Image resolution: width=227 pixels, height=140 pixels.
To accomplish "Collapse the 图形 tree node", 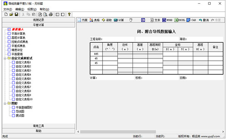I will 5,103.
